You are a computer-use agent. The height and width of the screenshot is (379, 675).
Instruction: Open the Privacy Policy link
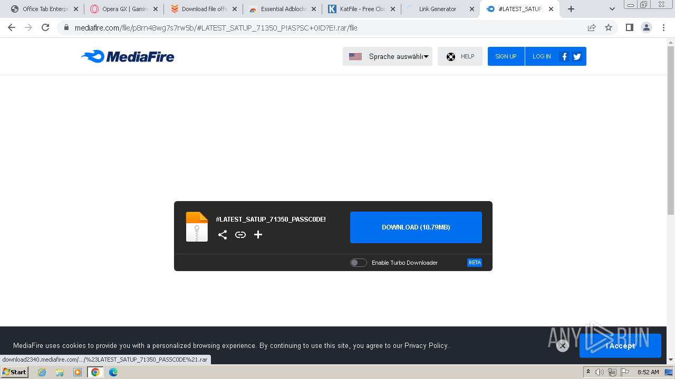point(426,346)
